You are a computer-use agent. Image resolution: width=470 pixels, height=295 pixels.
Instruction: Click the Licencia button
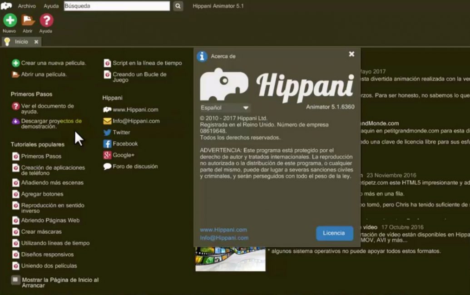[334, 233]
